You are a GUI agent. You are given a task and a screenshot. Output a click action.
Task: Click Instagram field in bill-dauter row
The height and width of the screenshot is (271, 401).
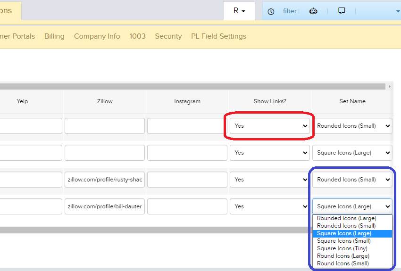187,206
